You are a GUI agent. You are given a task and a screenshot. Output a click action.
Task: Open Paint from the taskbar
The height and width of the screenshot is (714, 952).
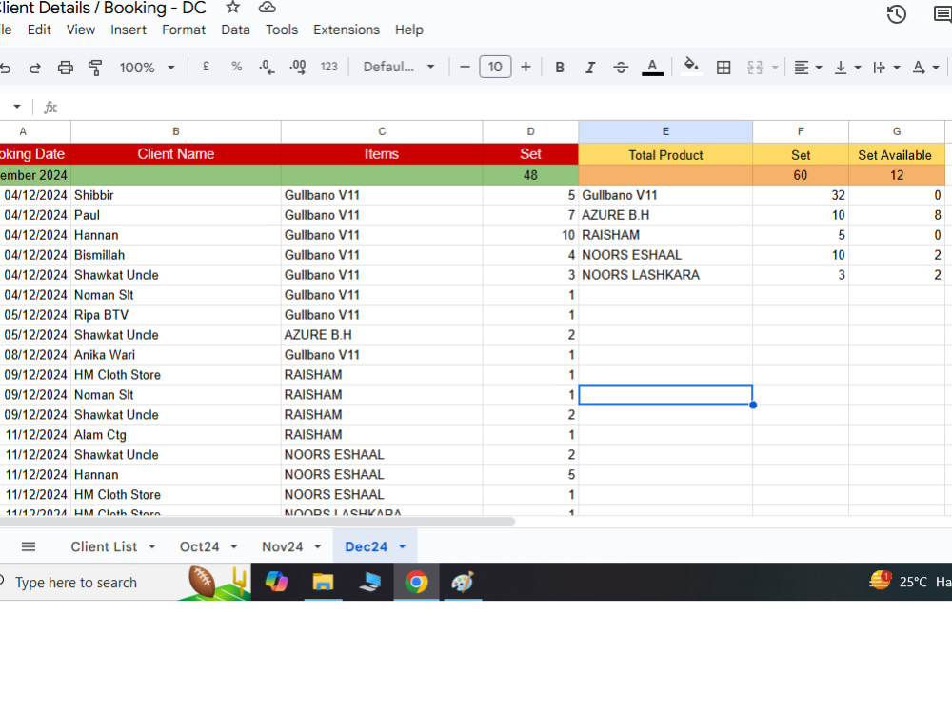463,582
